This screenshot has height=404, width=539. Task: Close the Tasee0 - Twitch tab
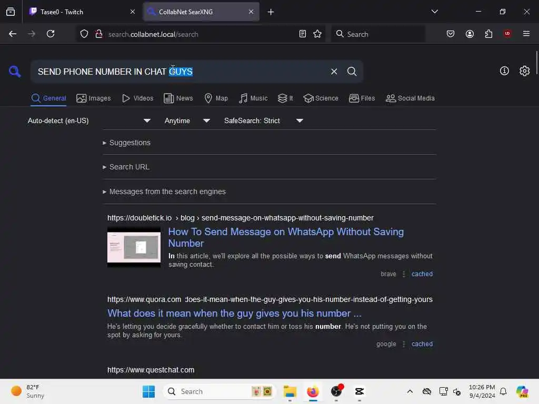(133, 12)
